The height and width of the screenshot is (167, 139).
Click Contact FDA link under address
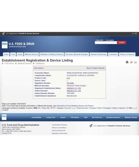coord(7,133)
